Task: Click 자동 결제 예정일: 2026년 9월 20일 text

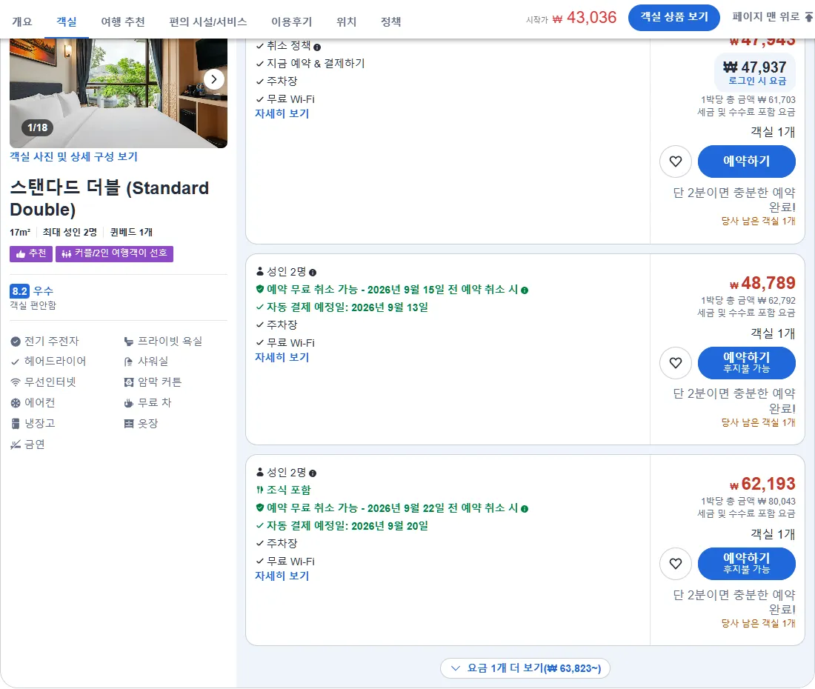Action: (347, 526)
